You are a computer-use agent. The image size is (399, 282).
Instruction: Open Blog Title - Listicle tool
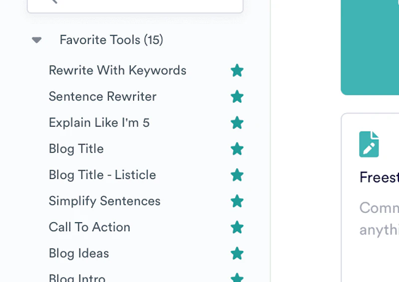(102, 175)
